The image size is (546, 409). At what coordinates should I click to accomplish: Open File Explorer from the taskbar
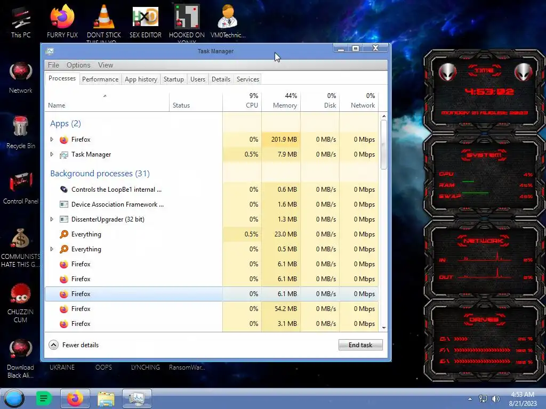point(106,398)
